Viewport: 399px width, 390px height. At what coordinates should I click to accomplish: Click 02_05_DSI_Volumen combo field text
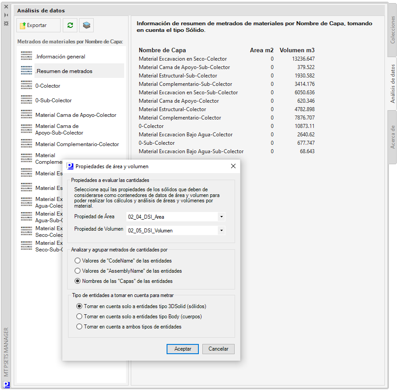(x=150, y=231)
